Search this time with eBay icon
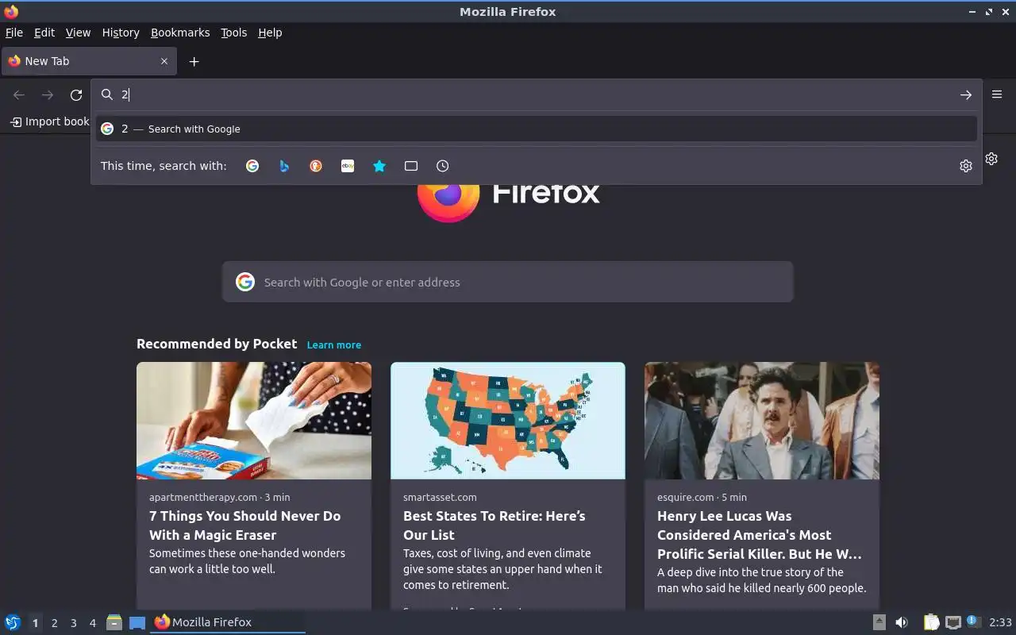The width and height of the screenshot is (1016, 635). tap(348, 166)
